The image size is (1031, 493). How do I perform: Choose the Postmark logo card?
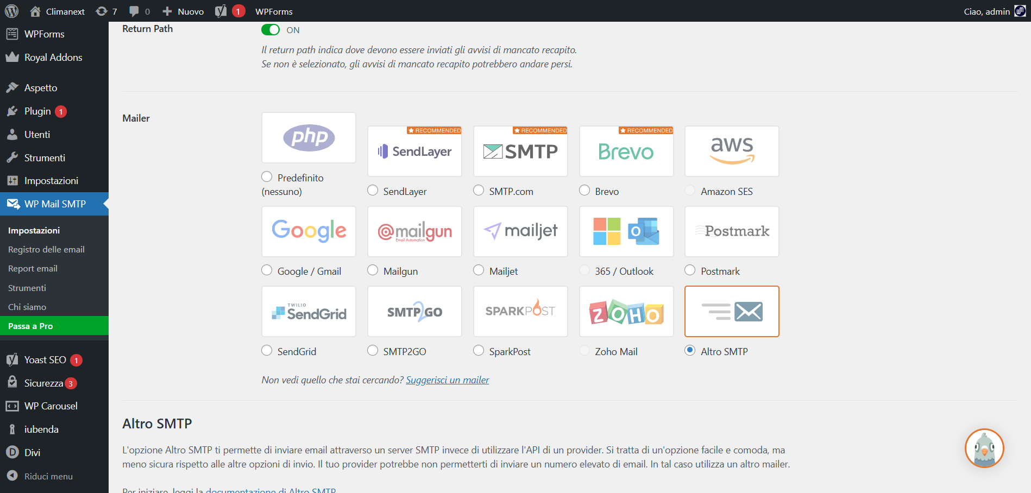(x=732, y=231)
